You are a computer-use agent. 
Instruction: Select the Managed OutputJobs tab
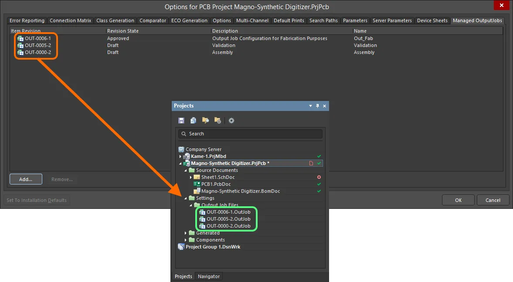click(477, 20)
